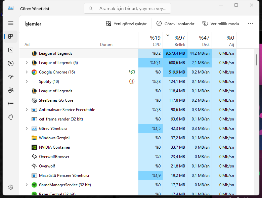
Task: Click the Windows Gezgini folder icon
Action: pos(34,138)
